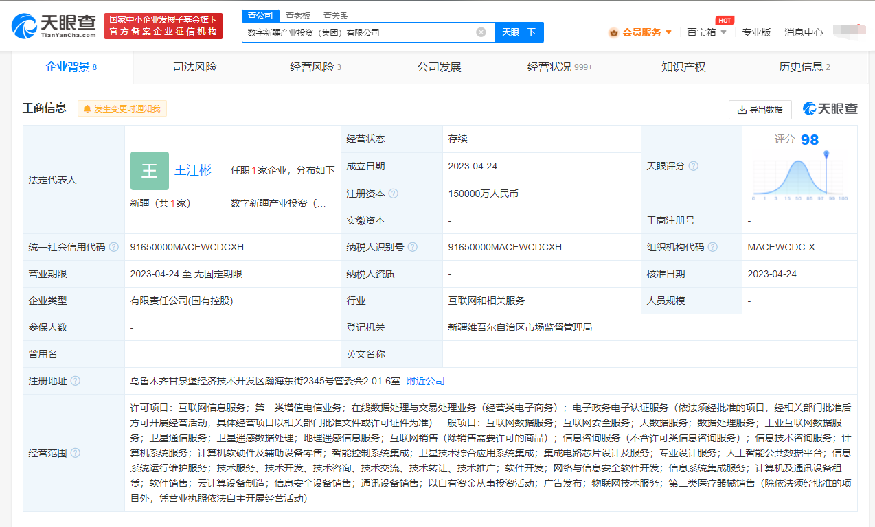Select the 查老板 search tab
This screenshot has height=527, width=875.
[298, 16]
